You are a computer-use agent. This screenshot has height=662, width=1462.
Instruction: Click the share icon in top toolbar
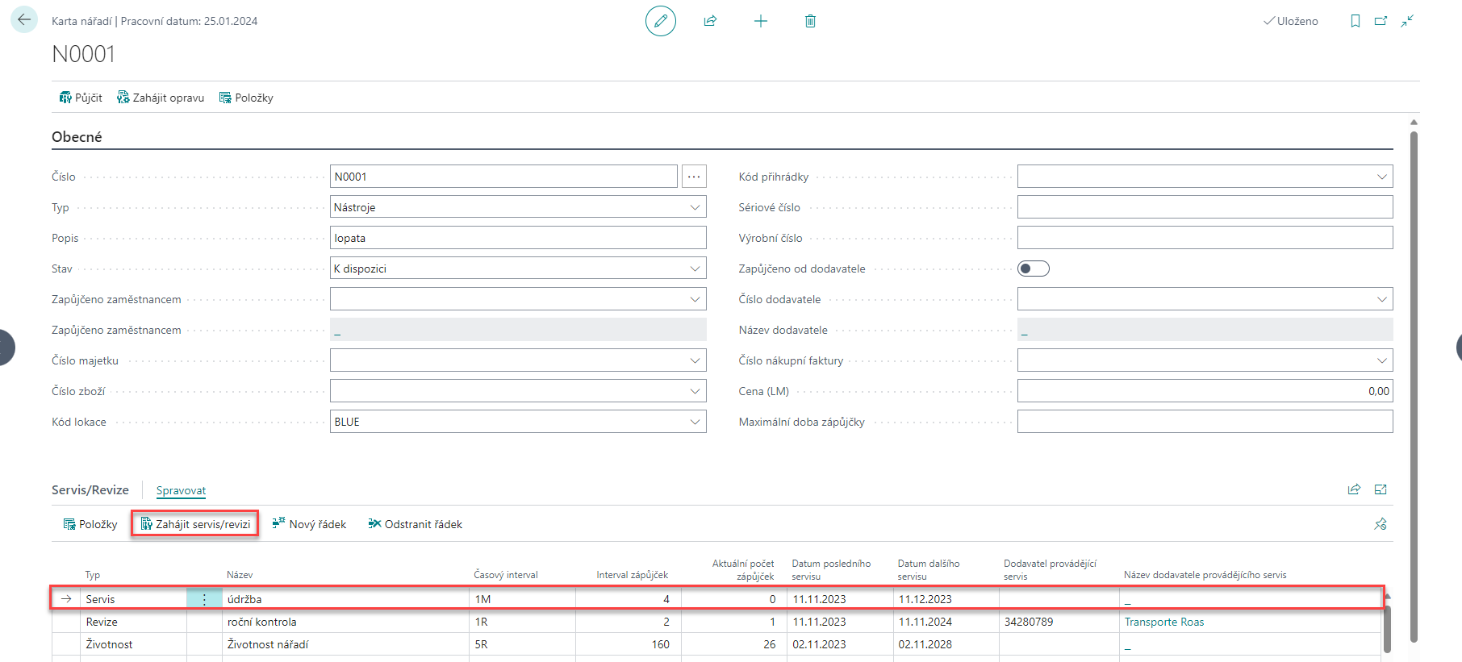[x=710, y=21]
